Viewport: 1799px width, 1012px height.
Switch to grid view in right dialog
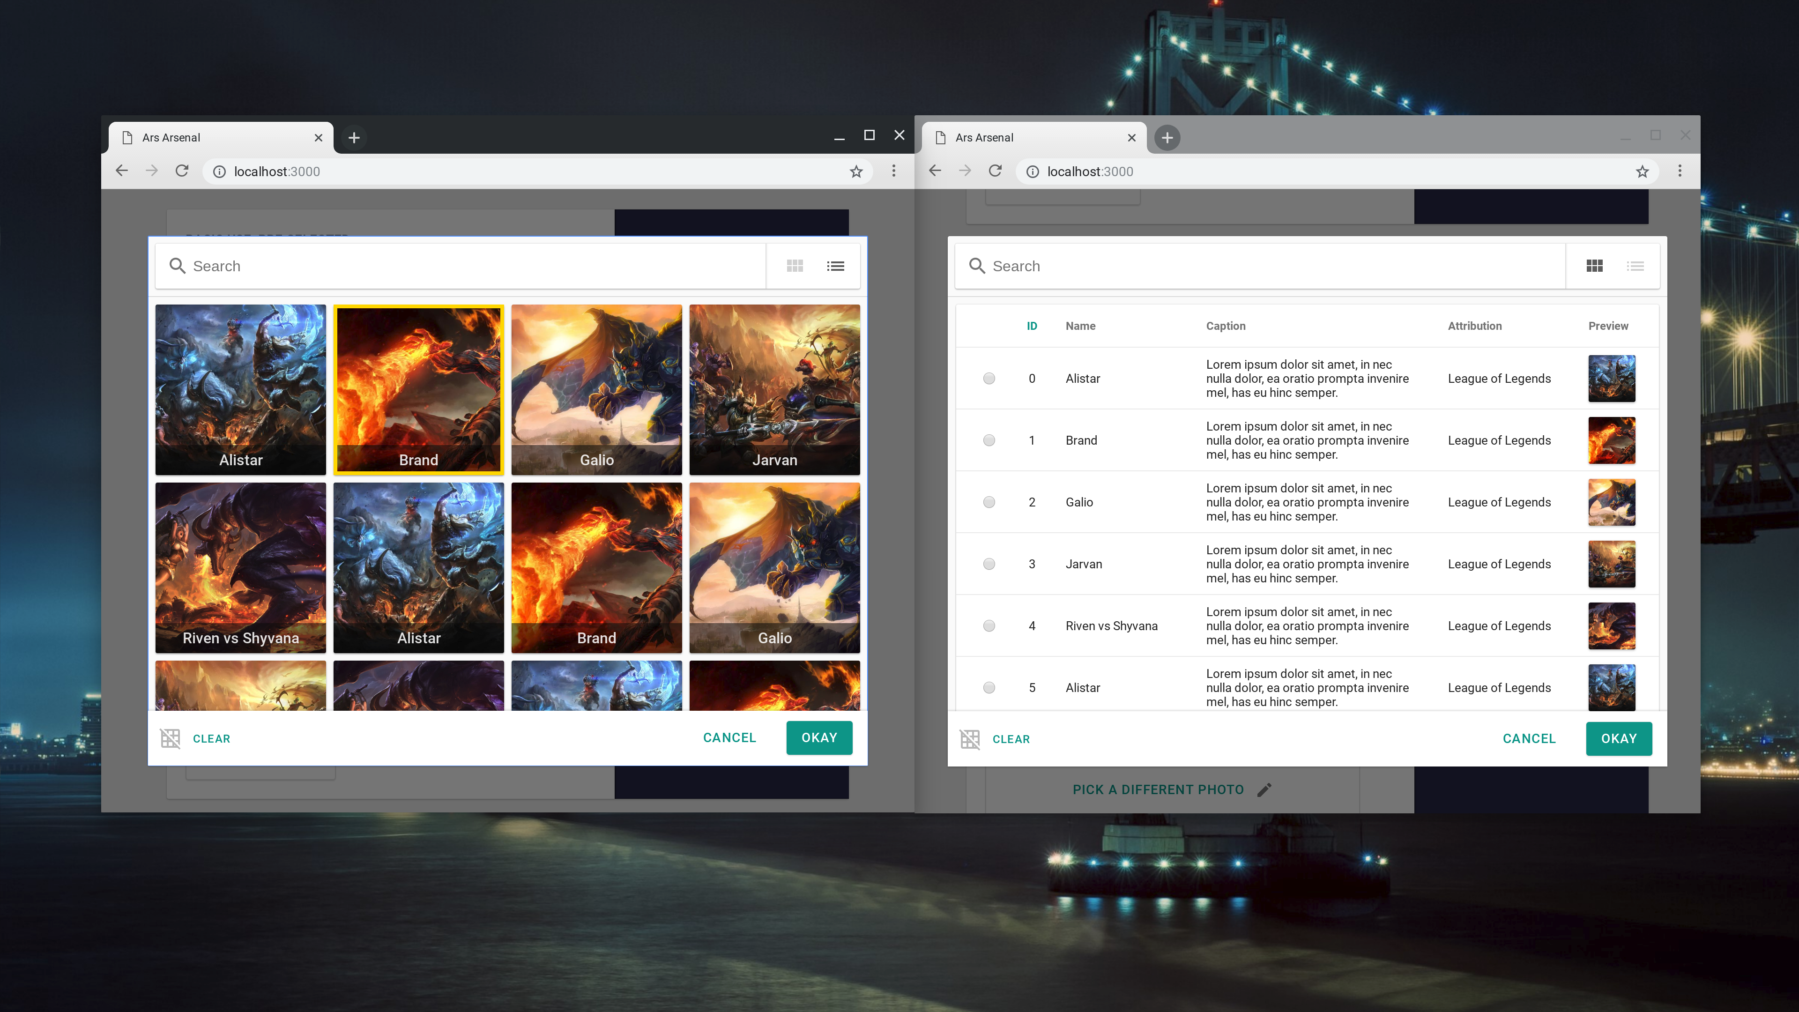[1594, 266]
